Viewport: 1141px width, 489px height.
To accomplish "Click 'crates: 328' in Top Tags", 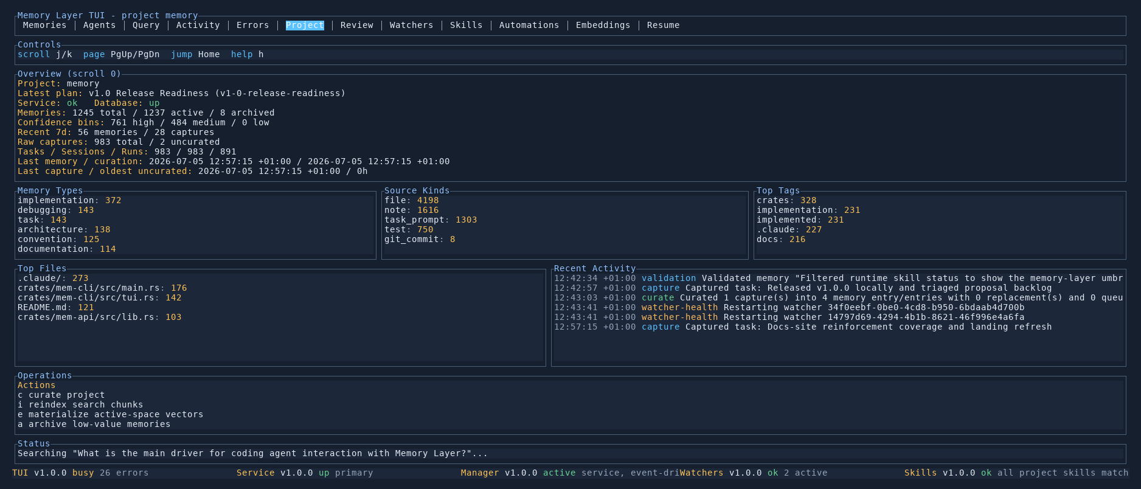I will point(786,200).
